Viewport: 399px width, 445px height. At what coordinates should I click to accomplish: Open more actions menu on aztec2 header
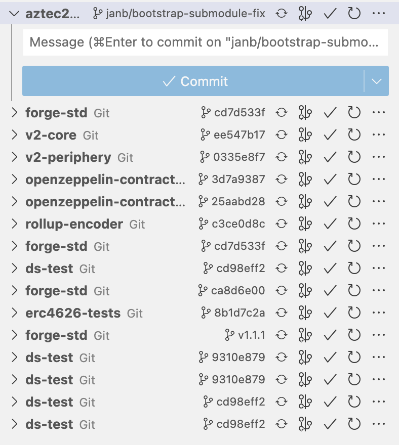coord(379,14)
